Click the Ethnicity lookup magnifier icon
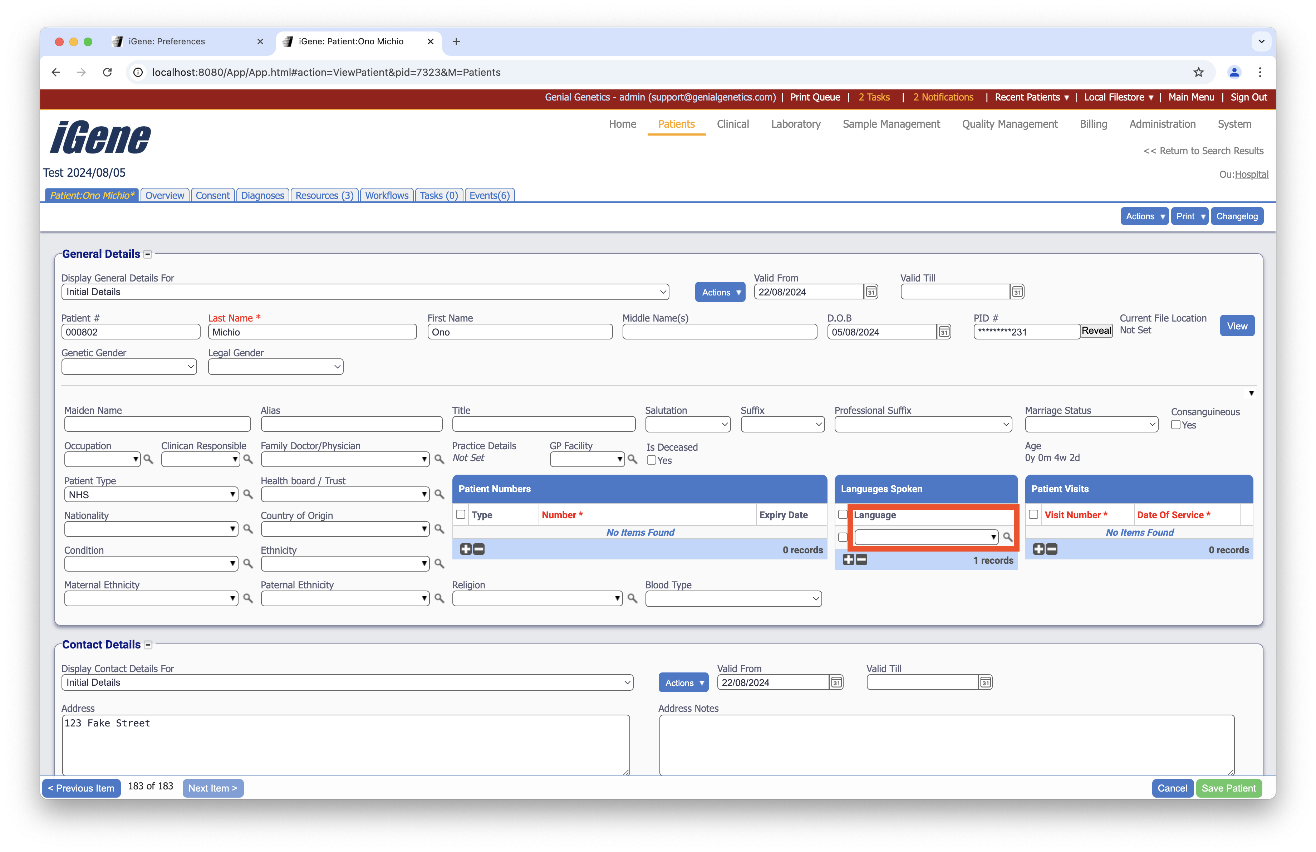The height and width of the screenshot is (852, 1316). pos(439,563)
